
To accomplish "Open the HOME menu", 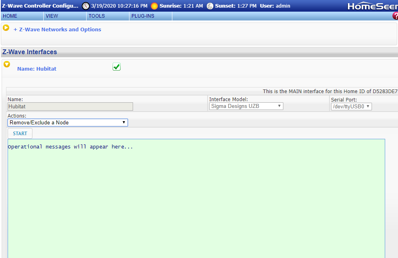I will pos(22,16).
